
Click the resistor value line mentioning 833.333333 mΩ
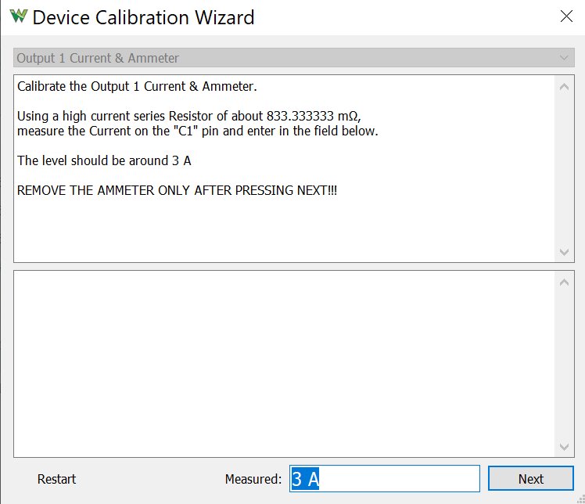coord(189,116)
